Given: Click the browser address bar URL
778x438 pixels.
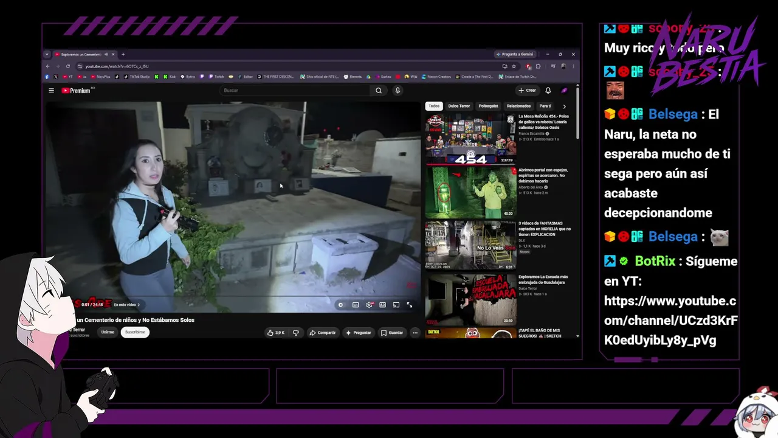Looking at the screenshot, I should pyautogui.click(x=117, y=66).
